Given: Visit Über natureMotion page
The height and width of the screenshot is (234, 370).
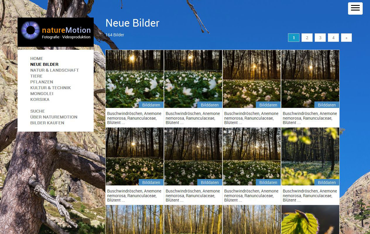Looking at the screenshot, I should click(54, 117).
